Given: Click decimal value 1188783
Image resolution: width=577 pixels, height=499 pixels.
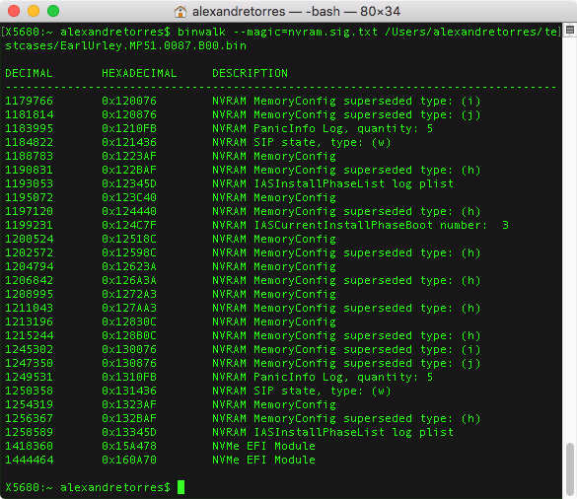Looking at the screenshot, I should tap(29, 156).
